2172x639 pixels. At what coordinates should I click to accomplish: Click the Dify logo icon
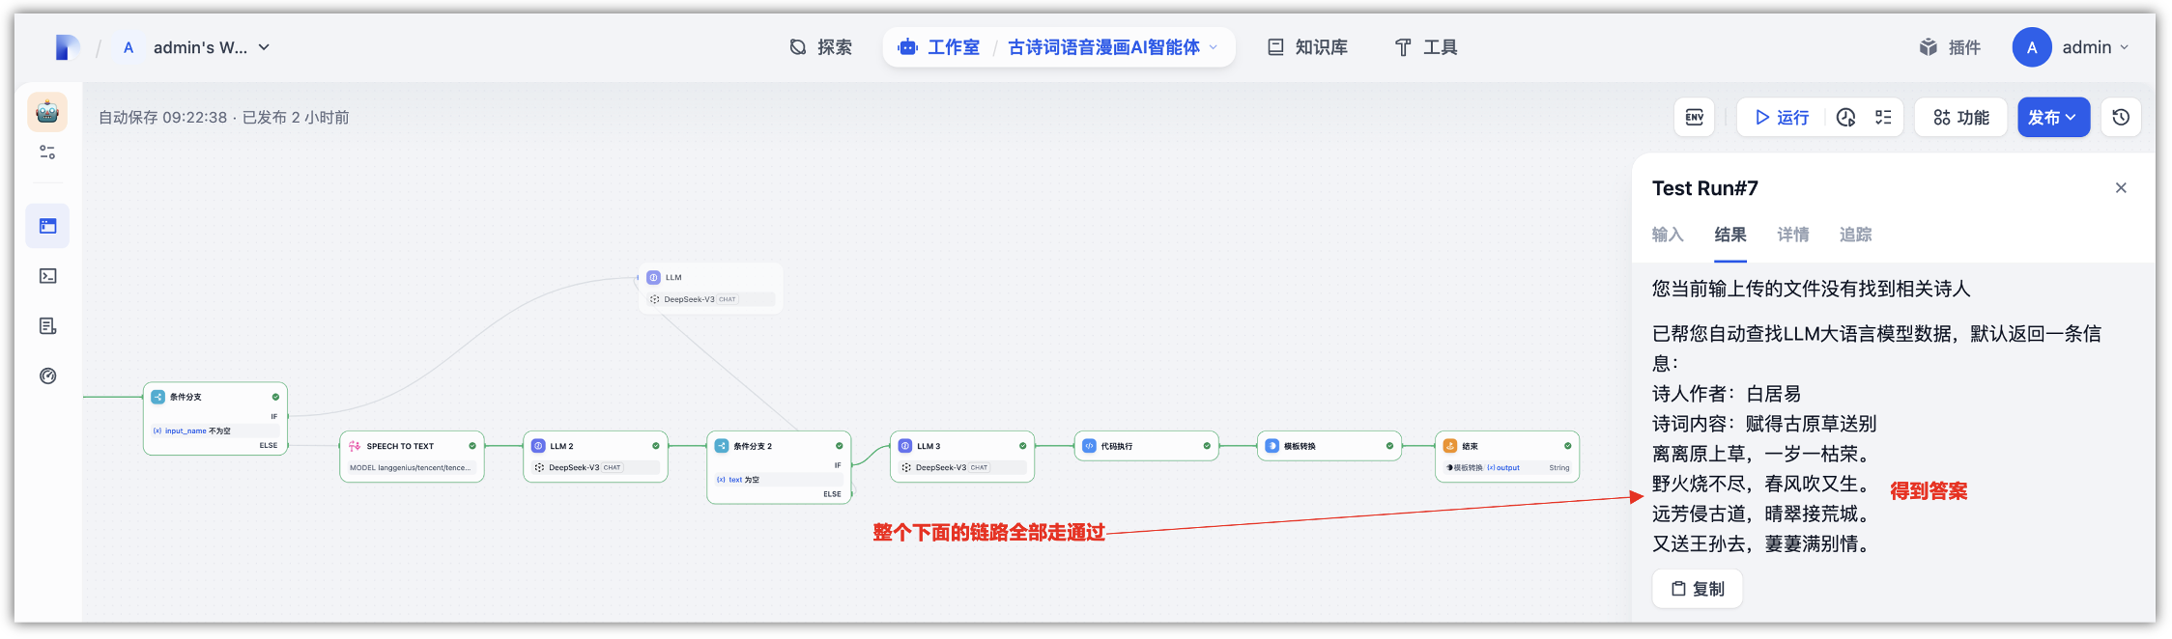point(68,47)
